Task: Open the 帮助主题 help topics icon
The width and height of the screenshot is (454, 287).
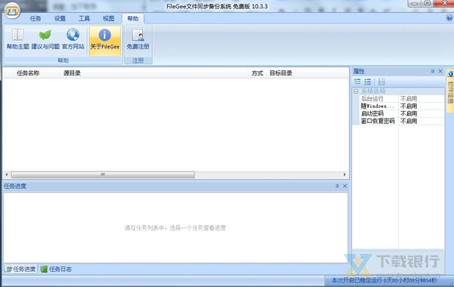Action: pos(17,39)
